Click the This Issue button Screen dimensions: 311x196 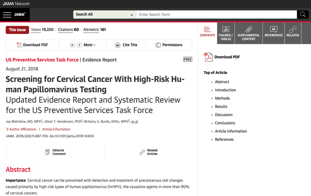[17, 30]
